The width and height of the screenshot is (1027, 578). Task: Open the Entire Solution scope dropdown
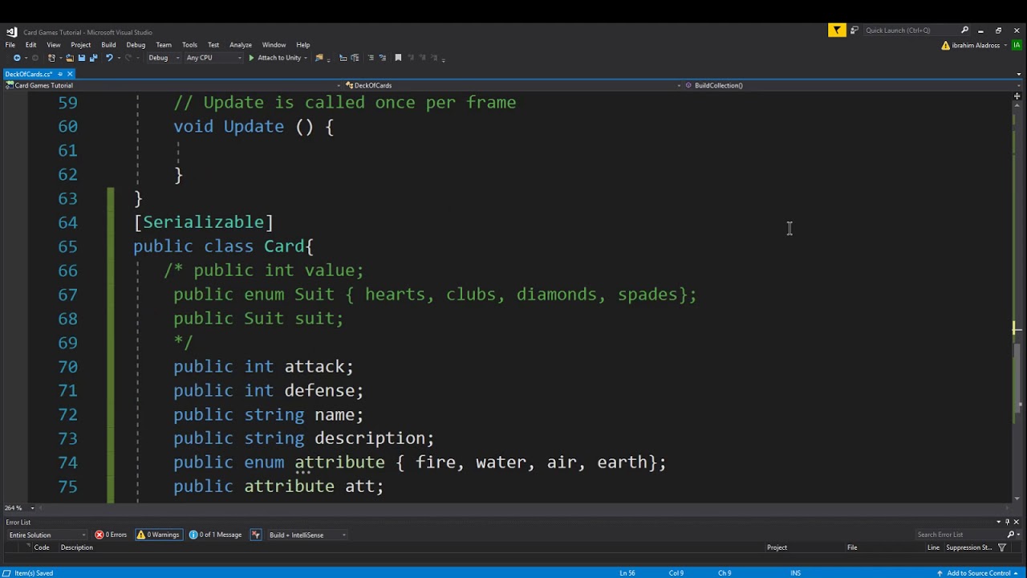(x=47, y=535)
